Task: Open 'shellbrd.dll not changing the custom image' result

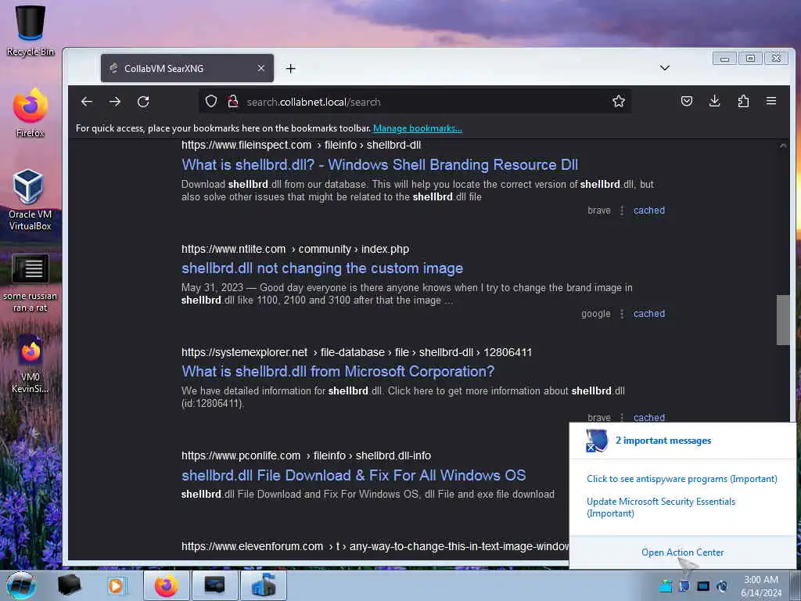Action: coord(322,268)
